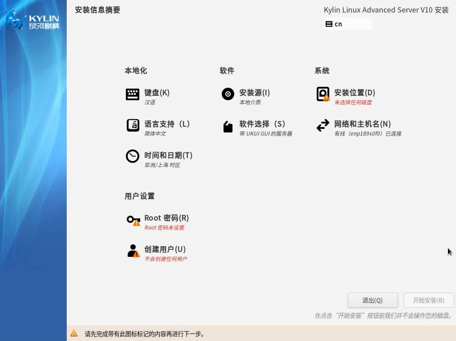Image resolution: width=456 pixels, height=341 pixels.
Task: Click the Kylin Linux Advanced Server V10 安装 title
Action: click(386, 10)
